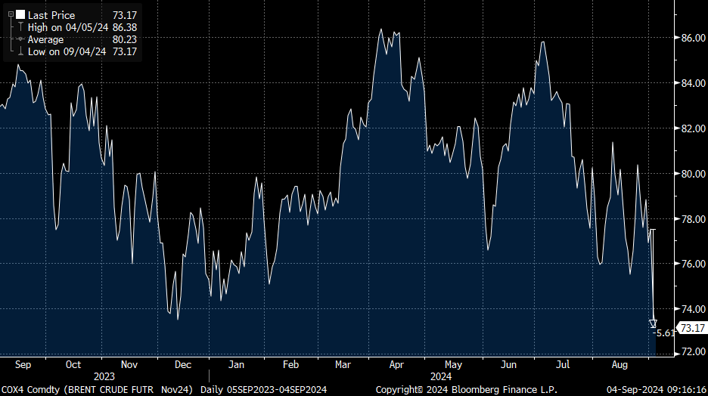Click the High marker icon in legend
708x396 pixels.
[20, 27]
